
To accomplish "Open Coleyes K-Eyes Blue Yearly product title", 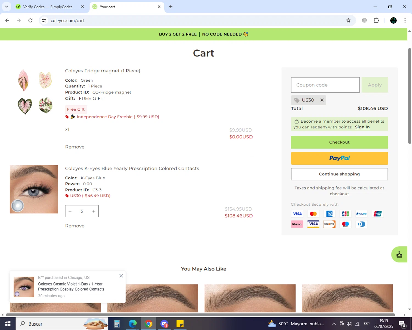I will 132,168.
